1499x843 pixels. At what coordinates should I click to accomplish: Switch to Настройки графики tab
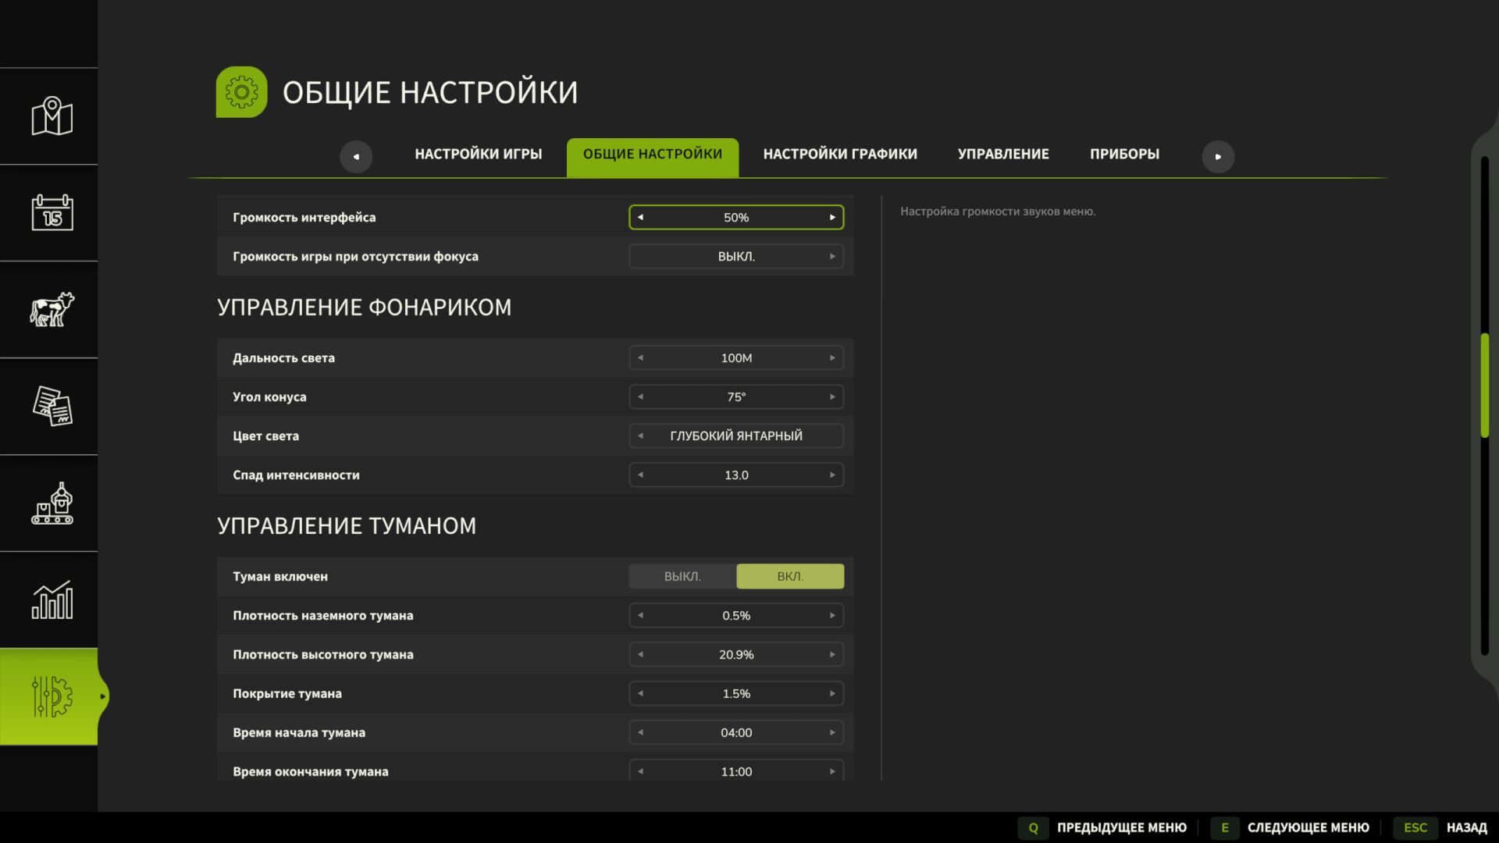pos(839,155)
